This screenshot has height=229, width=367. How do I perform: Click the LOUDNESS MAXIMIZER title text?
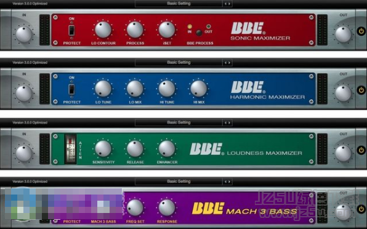click(x=265, y=153)
